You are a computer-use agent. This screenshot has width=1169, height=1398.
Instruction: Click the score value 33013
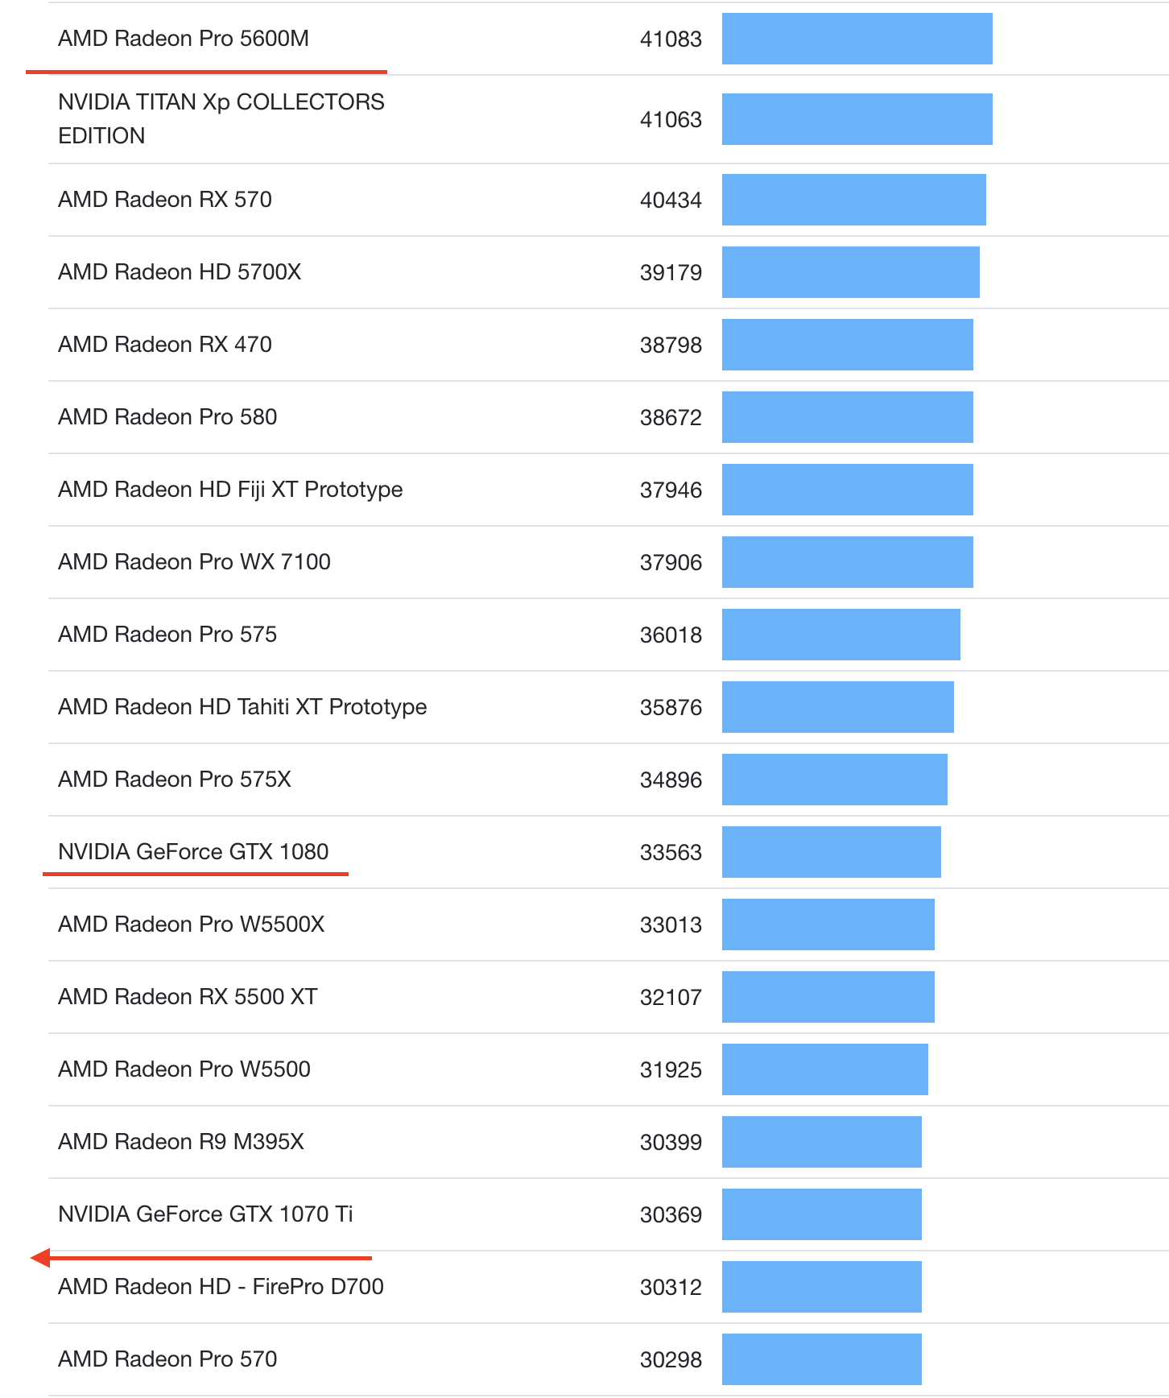671,925
